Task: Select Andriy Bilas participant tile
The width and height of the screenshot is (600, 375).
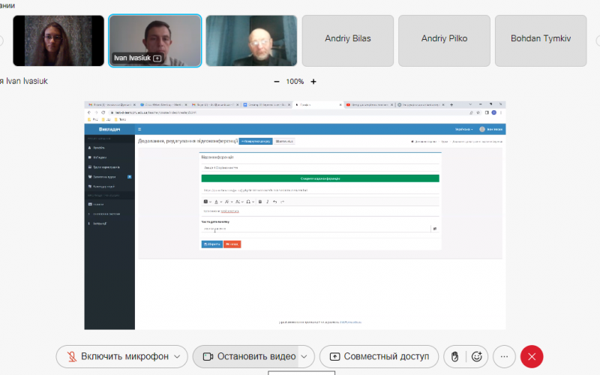Action: [x=347, y=40]
